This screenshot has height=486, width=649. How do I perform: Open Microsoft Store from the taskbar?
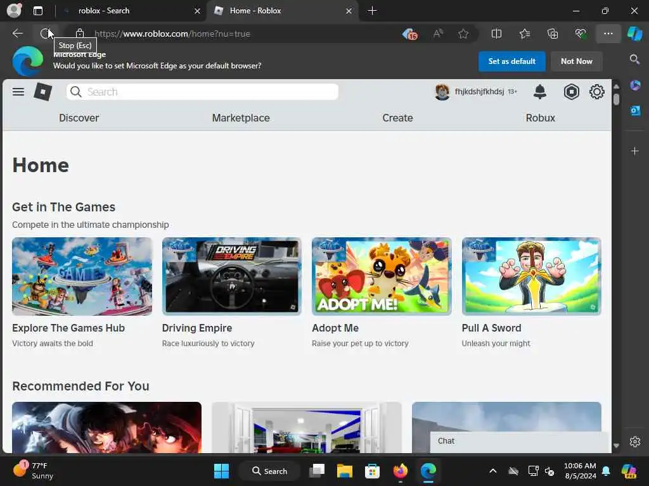coord(372,471)
